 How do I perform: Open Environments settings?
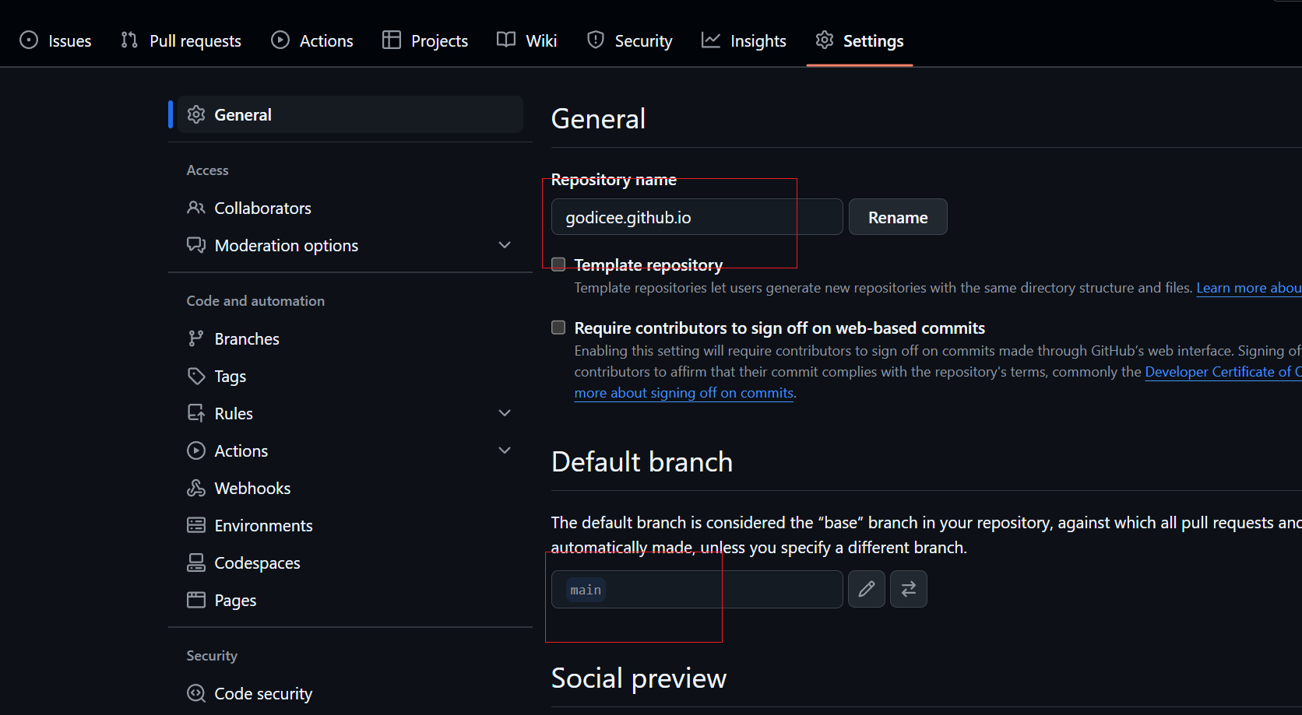(x=350, y=525)
